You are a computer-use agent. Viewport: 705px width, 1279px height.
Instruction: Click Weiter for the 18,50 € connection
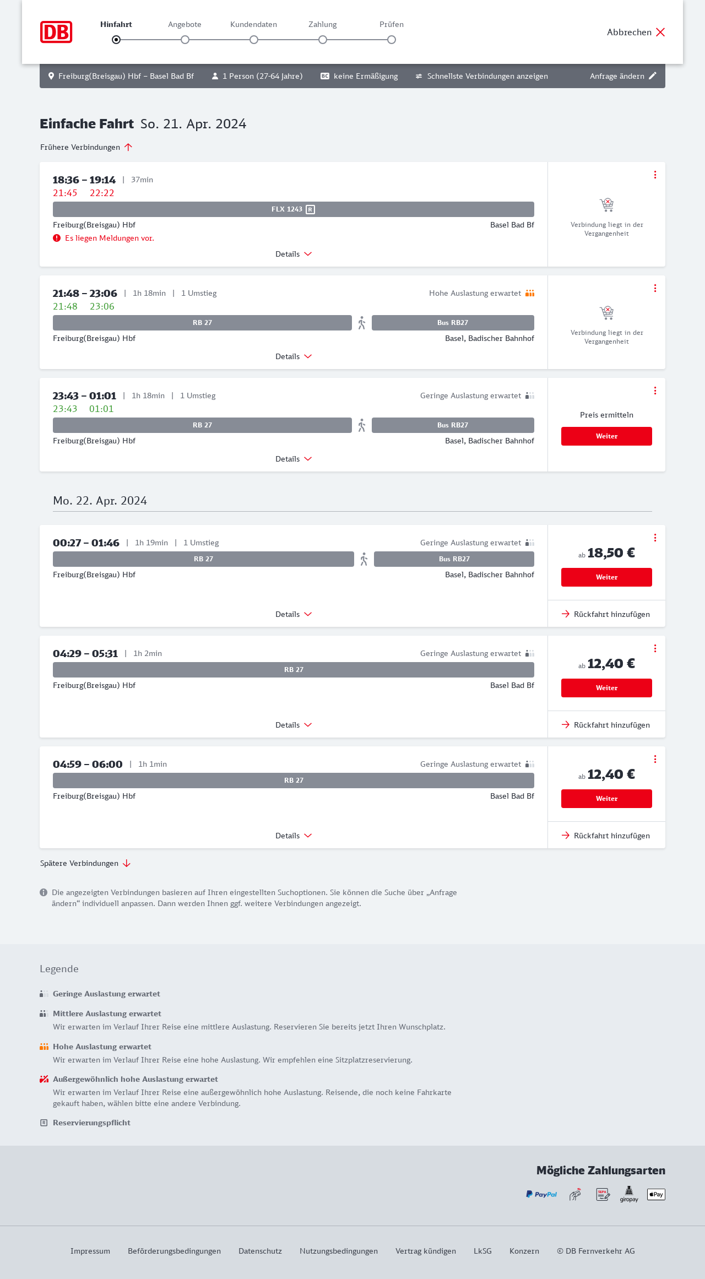tap(606, 577)
